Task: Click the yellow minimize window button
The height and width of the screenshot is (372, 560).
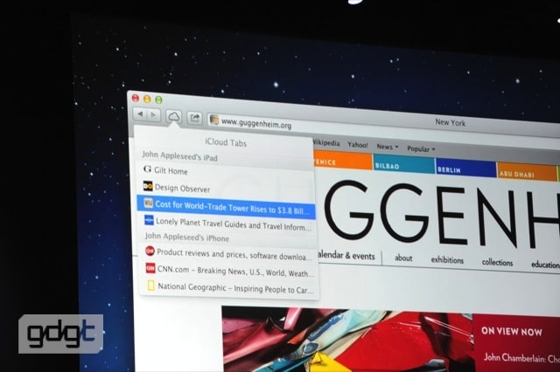Action: click(x=147, y=99)
